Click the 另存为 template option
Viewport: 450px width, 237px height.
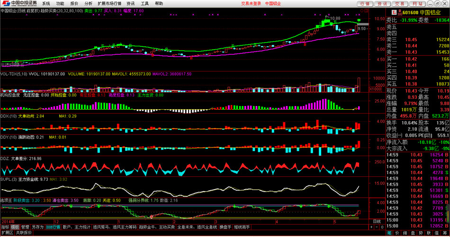[x=37, y=227]
